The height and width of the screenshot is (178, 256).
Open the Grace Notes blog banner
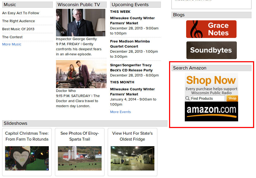[x=211, y=29]
